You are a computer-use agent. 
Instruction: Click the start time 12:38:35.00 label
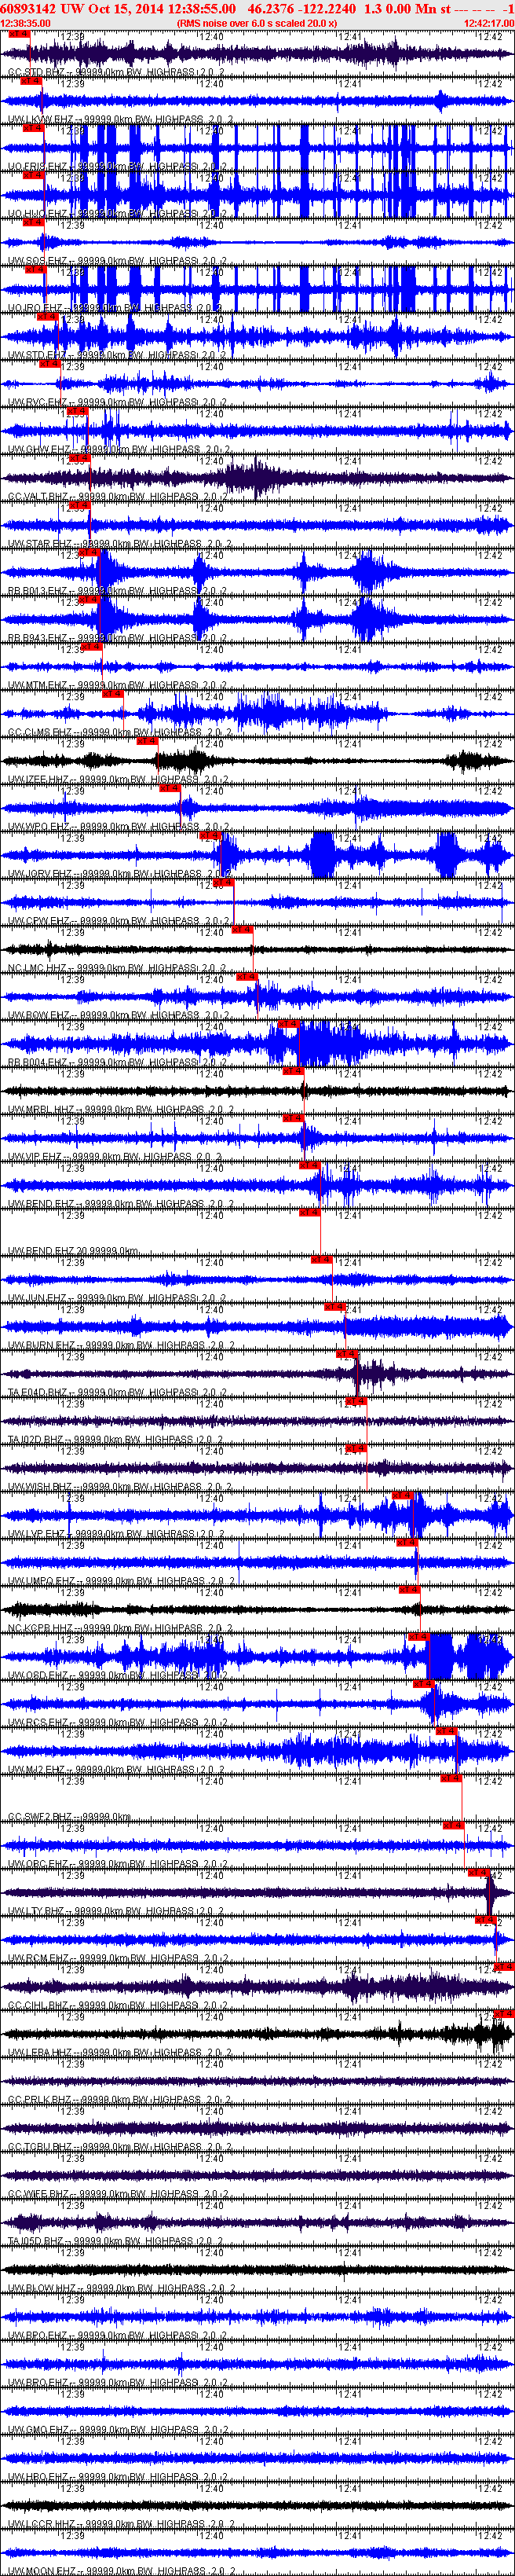(x=26, y=23)
